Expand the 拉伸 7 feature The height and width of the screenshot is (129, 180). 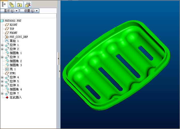2,93
